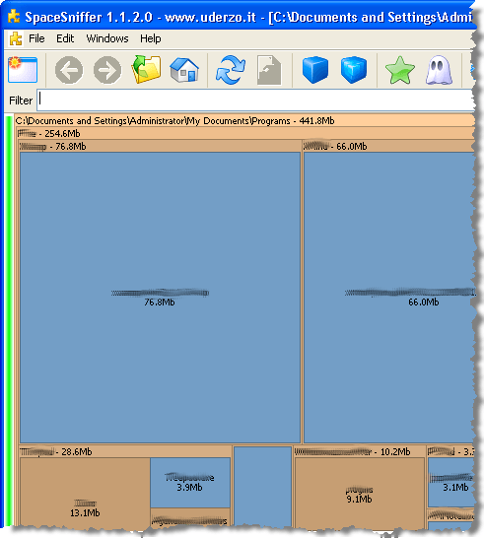Image resolution: width=484 pixels, height=538 pixels.
Task: Open the File menu
Action: click(36, 38)
